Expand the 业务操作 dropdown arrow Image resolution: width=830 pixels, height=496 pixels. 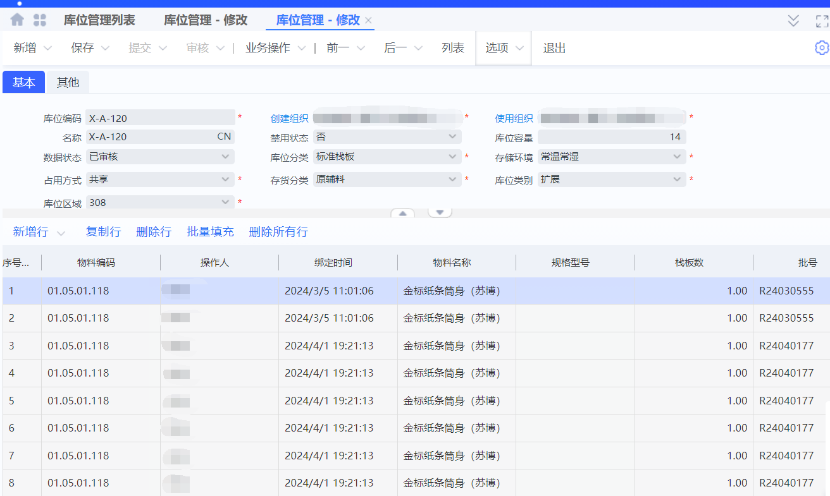302,49
